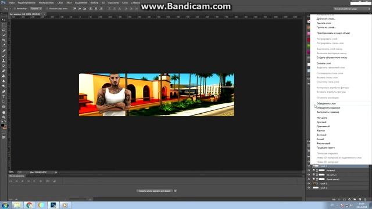This screenshot has height=209, width=372.
Task: Click the foreground color swatch
Action: (x=2, y=125)
